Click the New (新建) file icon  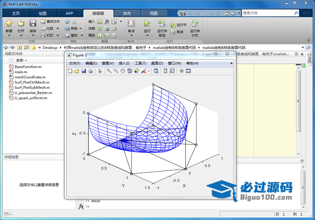click(9, 23)
